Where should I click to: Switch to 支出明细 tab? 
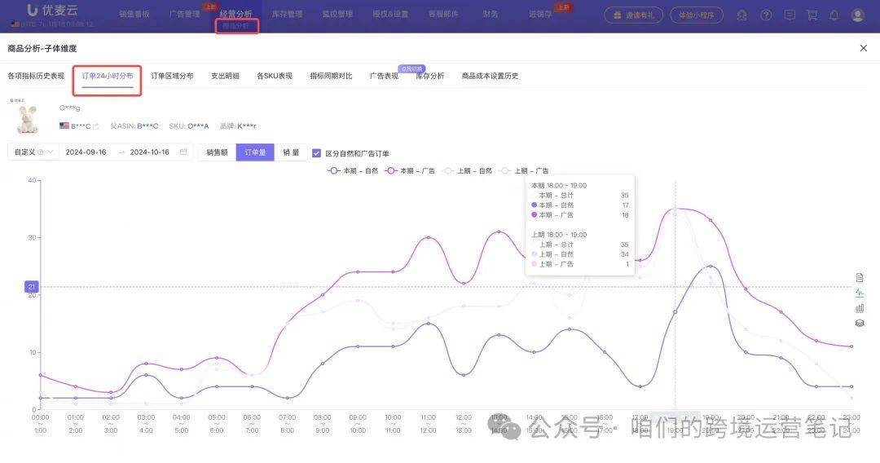tap(225, 76)
